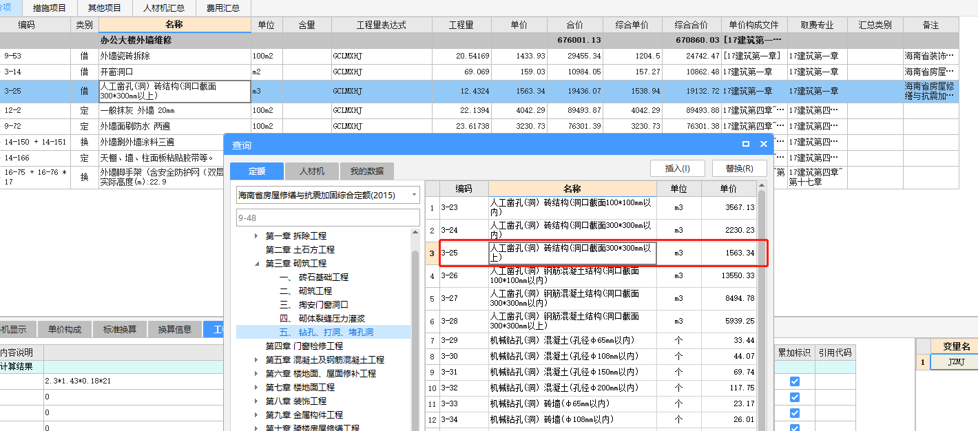
Task: Select 一、砖石基础工程 subitem
Action: pyautogui.click(x=314, y=277)
